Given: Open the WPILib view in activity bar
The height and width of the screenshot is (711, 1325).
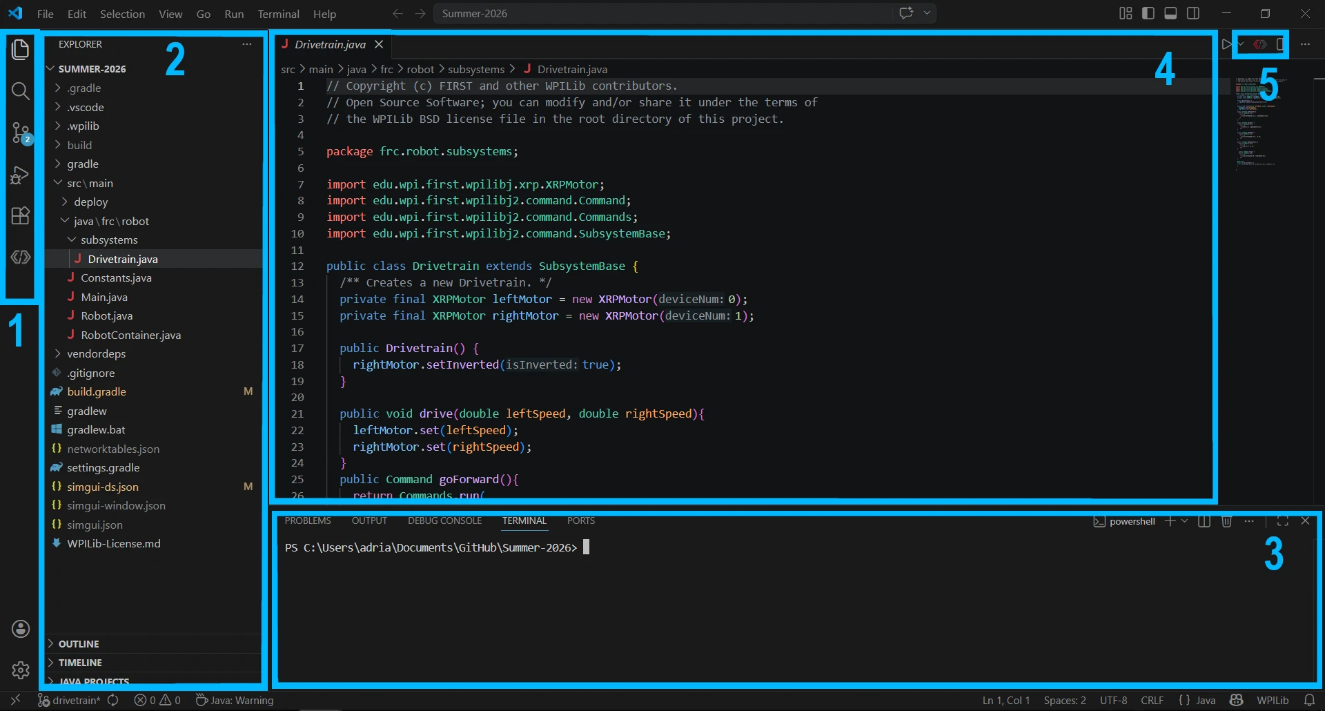Looking at the screenshot, I should (21, 257).
